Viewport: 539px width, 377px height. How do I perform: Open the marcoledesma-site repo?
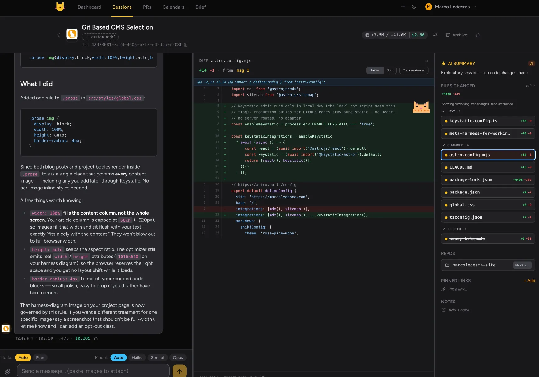point(488,265)
